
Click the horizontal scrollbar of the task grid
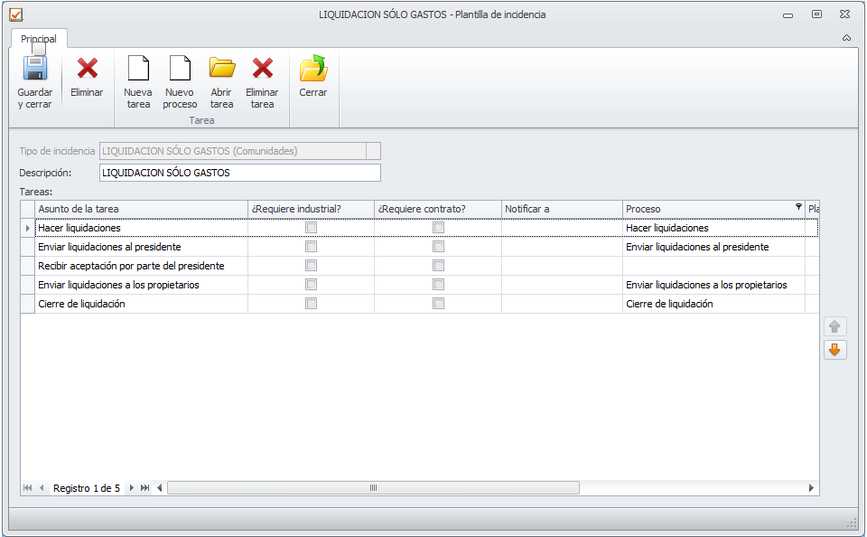pos(372,488)
